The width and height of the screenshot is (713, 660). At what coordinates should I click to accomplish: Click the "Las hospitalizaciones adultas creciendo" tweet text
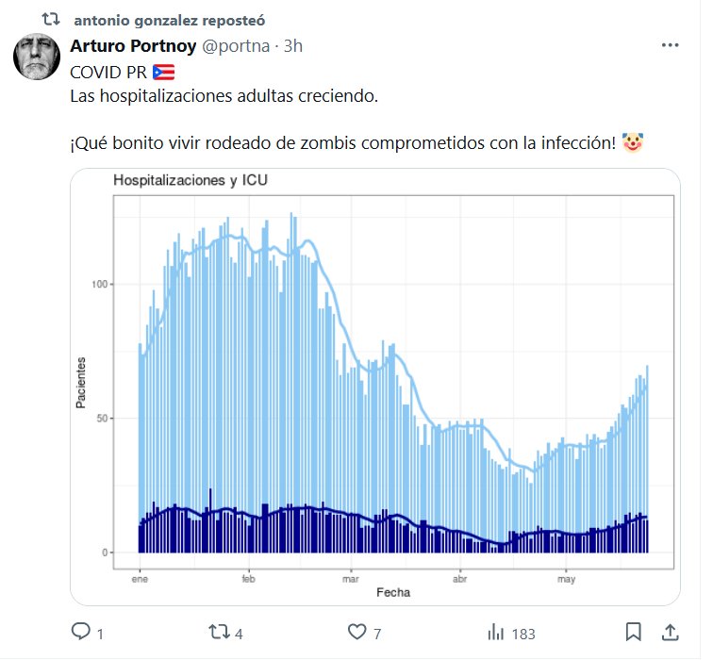[224, 96]
